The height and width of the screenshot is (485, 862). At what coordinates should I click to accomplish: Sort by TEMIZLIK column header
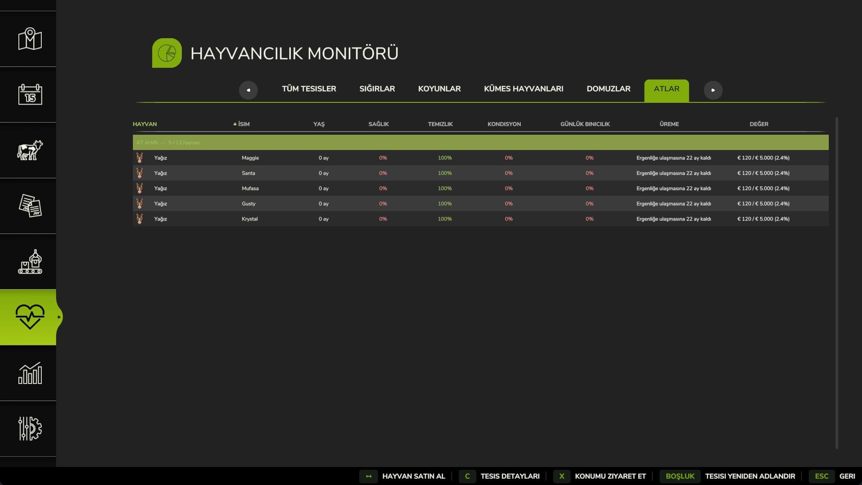point(440,124)
